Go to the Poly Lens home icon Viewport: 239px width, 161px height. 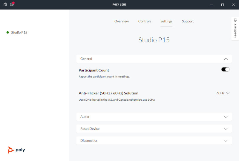click(x=5, y=4)
